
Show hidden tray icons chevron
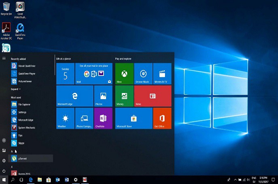pyautogui.click(x=235, y=180)
